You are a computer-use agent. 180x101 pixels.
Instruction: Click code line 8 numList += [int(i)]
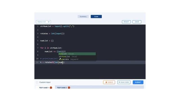[55, 51]
